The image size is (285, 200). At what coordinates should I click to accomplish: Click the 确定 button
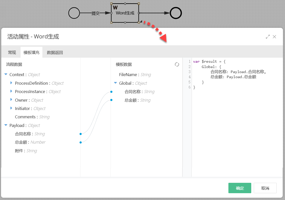click(x=240, y=188)
